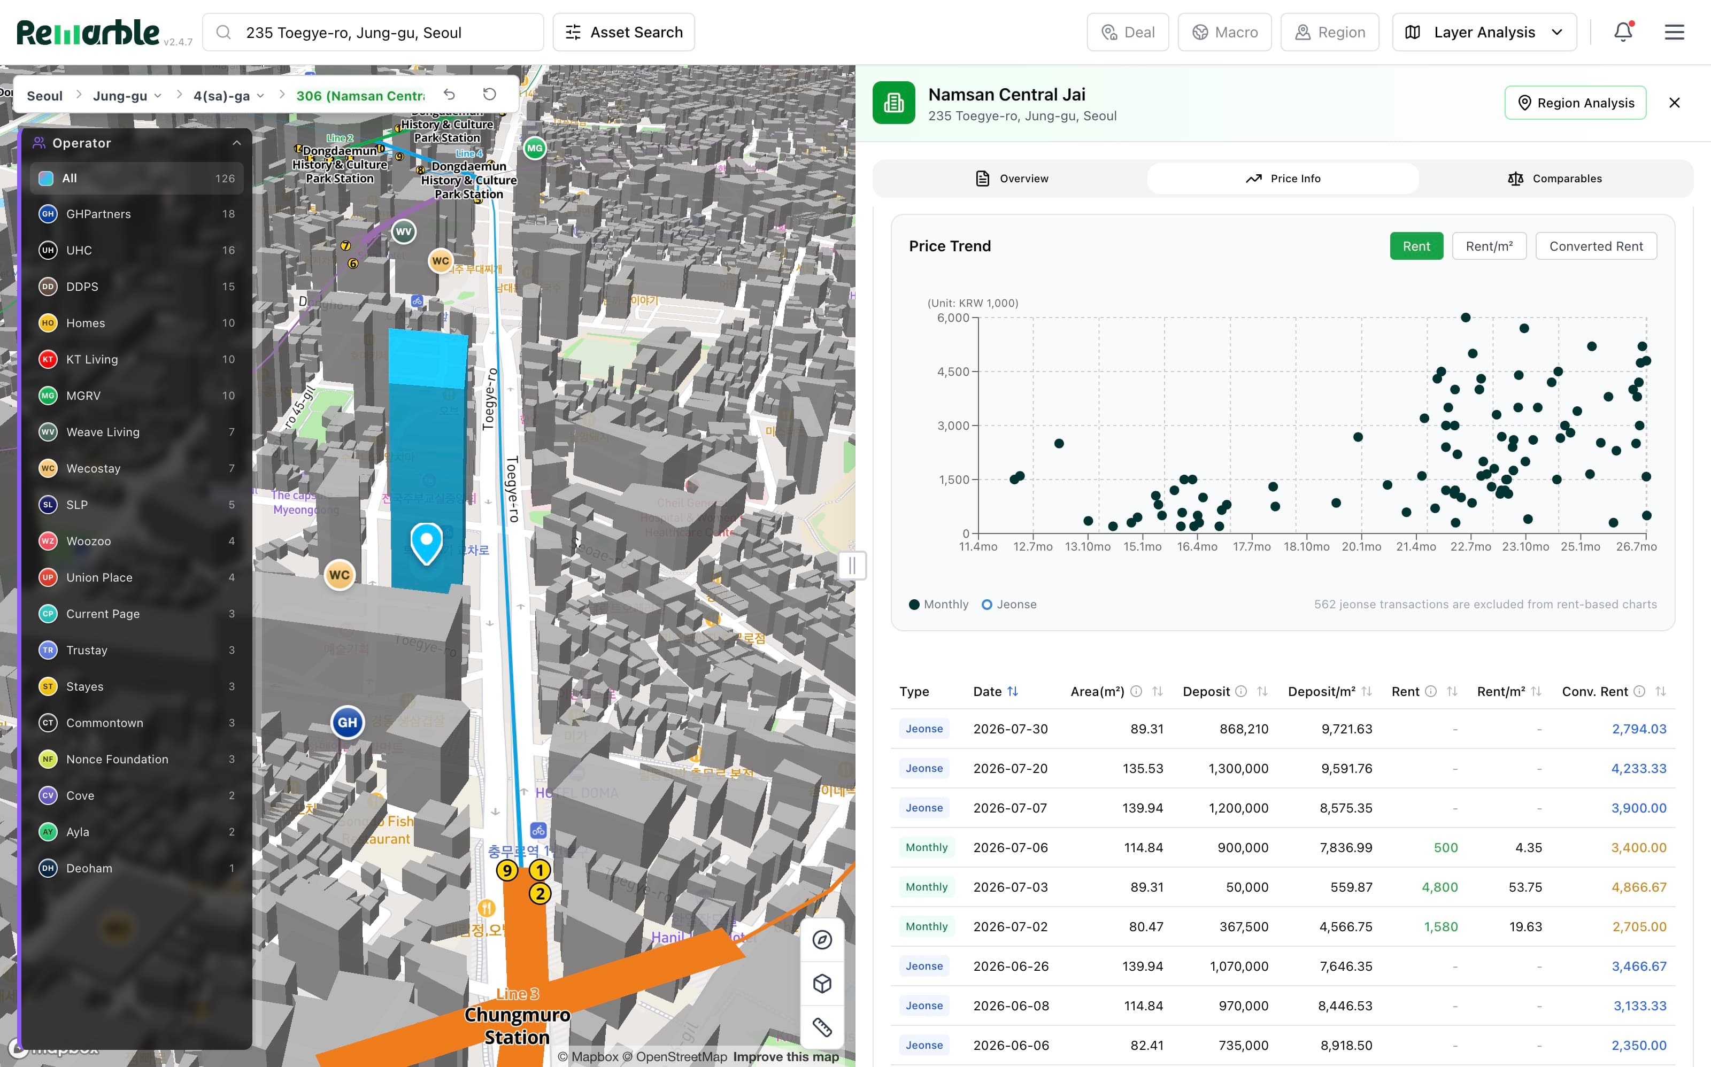Viewport: 1711px width, 1067px height.
Task: Click the Region Analysis button
Action: coord(1575,103)
